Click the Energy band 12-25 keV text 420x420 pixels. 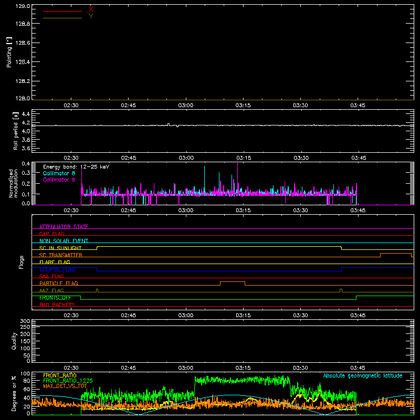pos(76,166)
